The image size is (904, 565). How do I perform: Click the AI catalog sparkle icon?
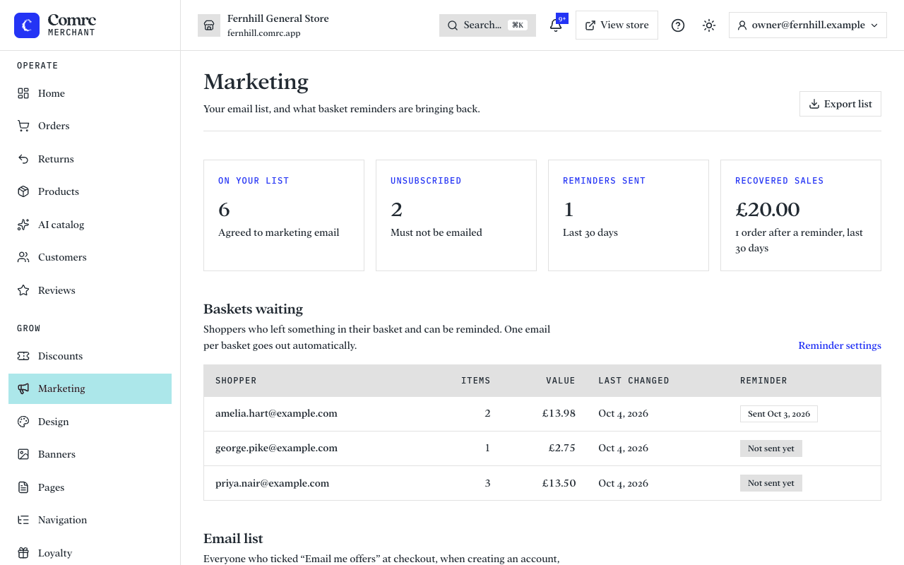(x=23, y=225)
